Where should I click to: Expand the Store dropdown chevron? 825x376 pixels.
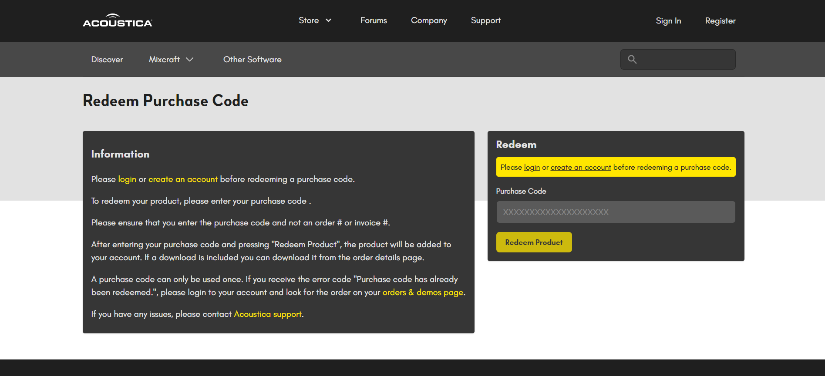coord(329,20)
